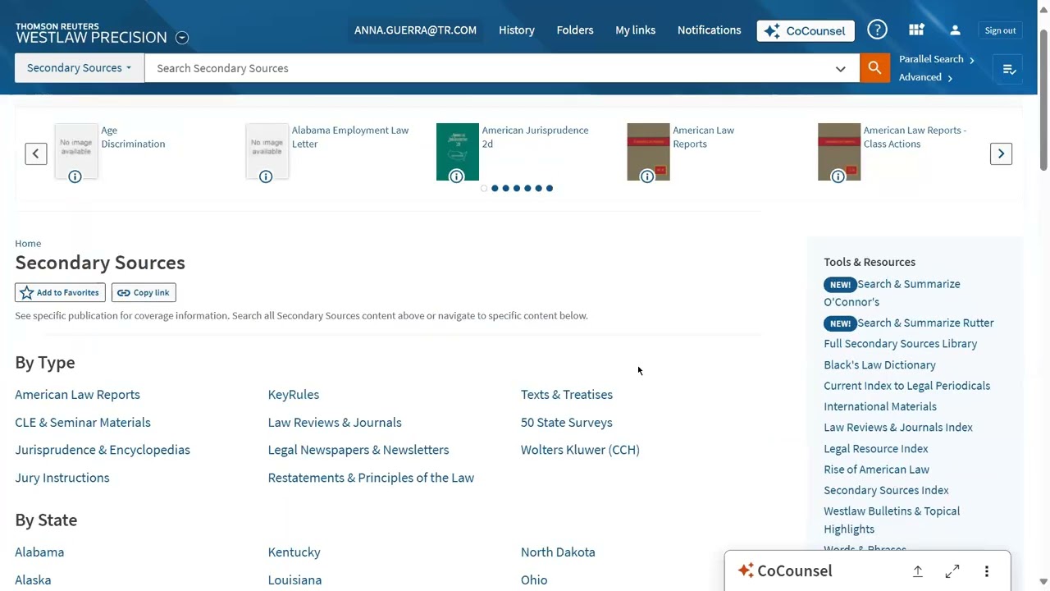Click the Sign out button
The width and height of the screenshot is (1050, 591).
(x=1000, y=30)
